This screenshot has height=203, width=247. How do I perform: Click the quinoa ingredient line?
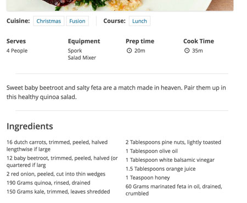(x=48, y=183)
